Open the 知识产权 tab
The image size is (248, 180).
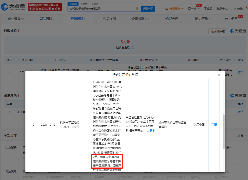pos(171,19)
